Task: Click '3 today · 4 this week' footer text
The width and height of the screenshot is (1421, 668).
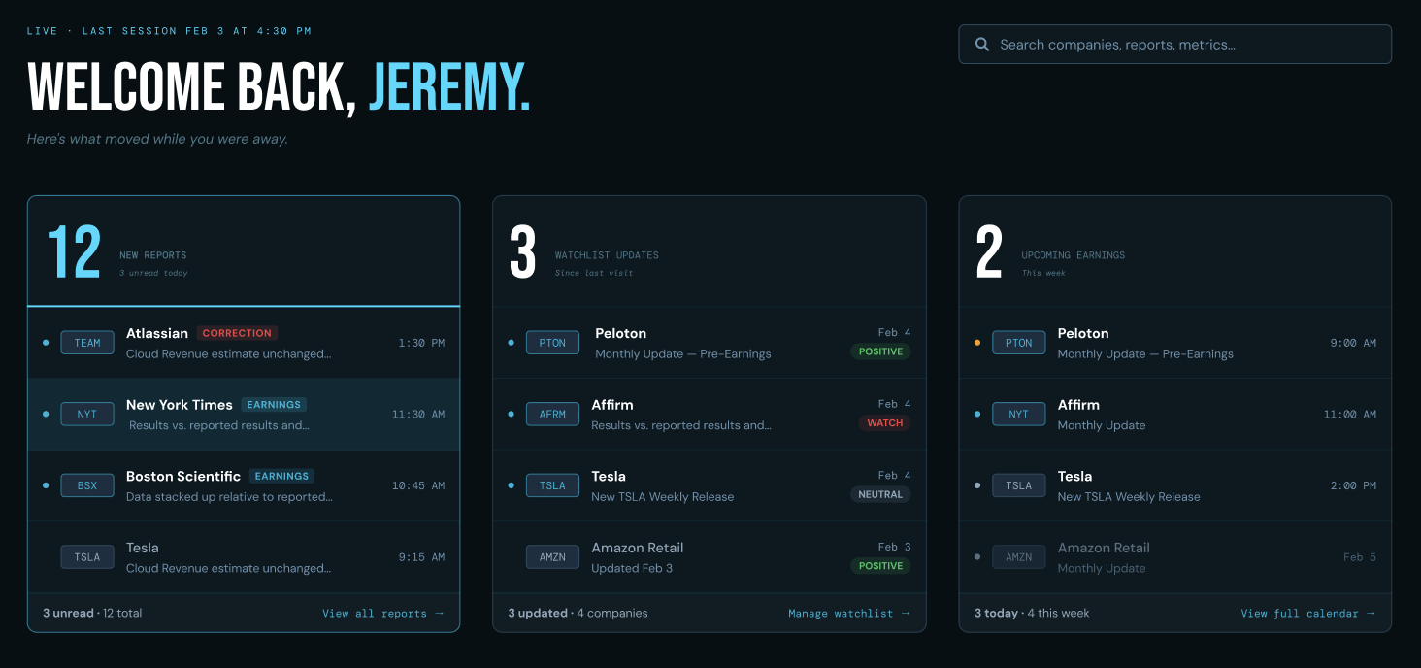Action: click(x=1032, y=613)
